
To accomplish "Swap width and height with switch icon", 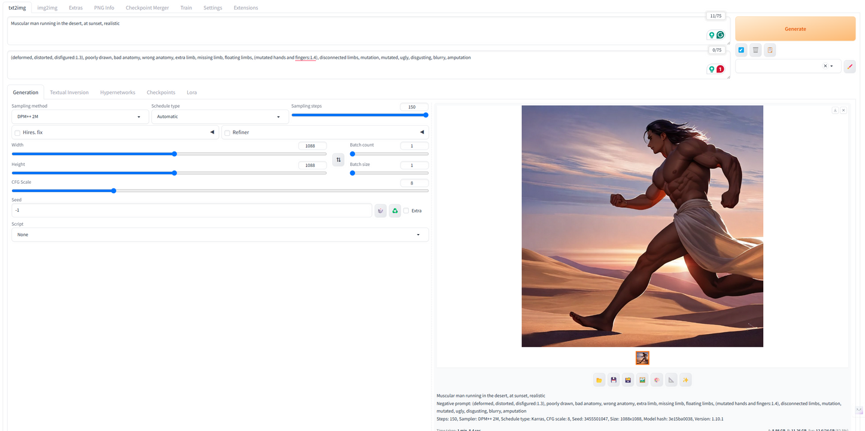I will pyautogui.click(x=338, y=160).
